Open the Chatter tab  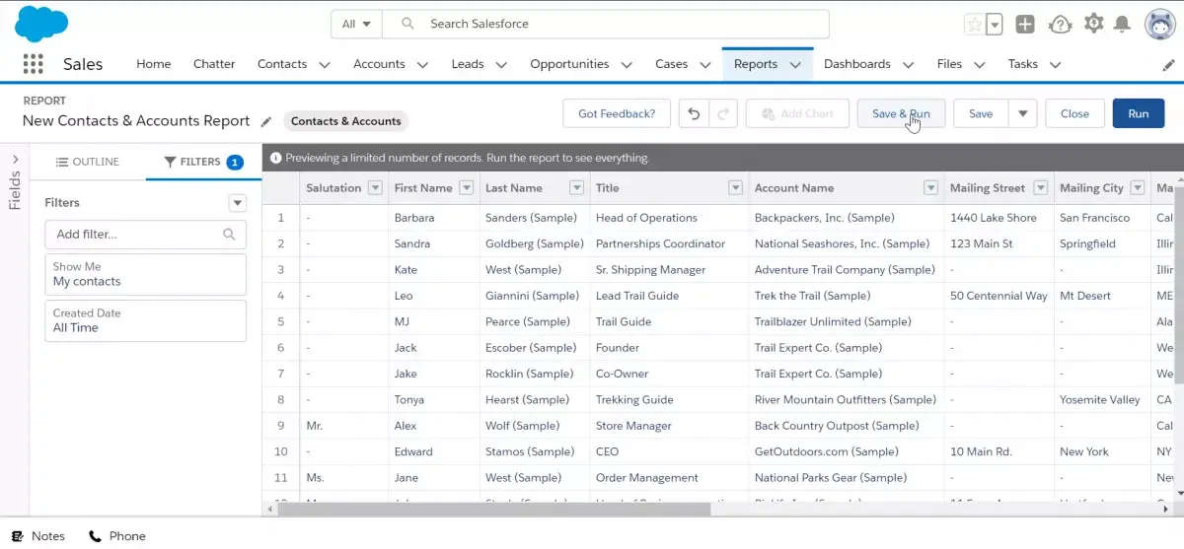pyautogui.click(x=214, y=64)
